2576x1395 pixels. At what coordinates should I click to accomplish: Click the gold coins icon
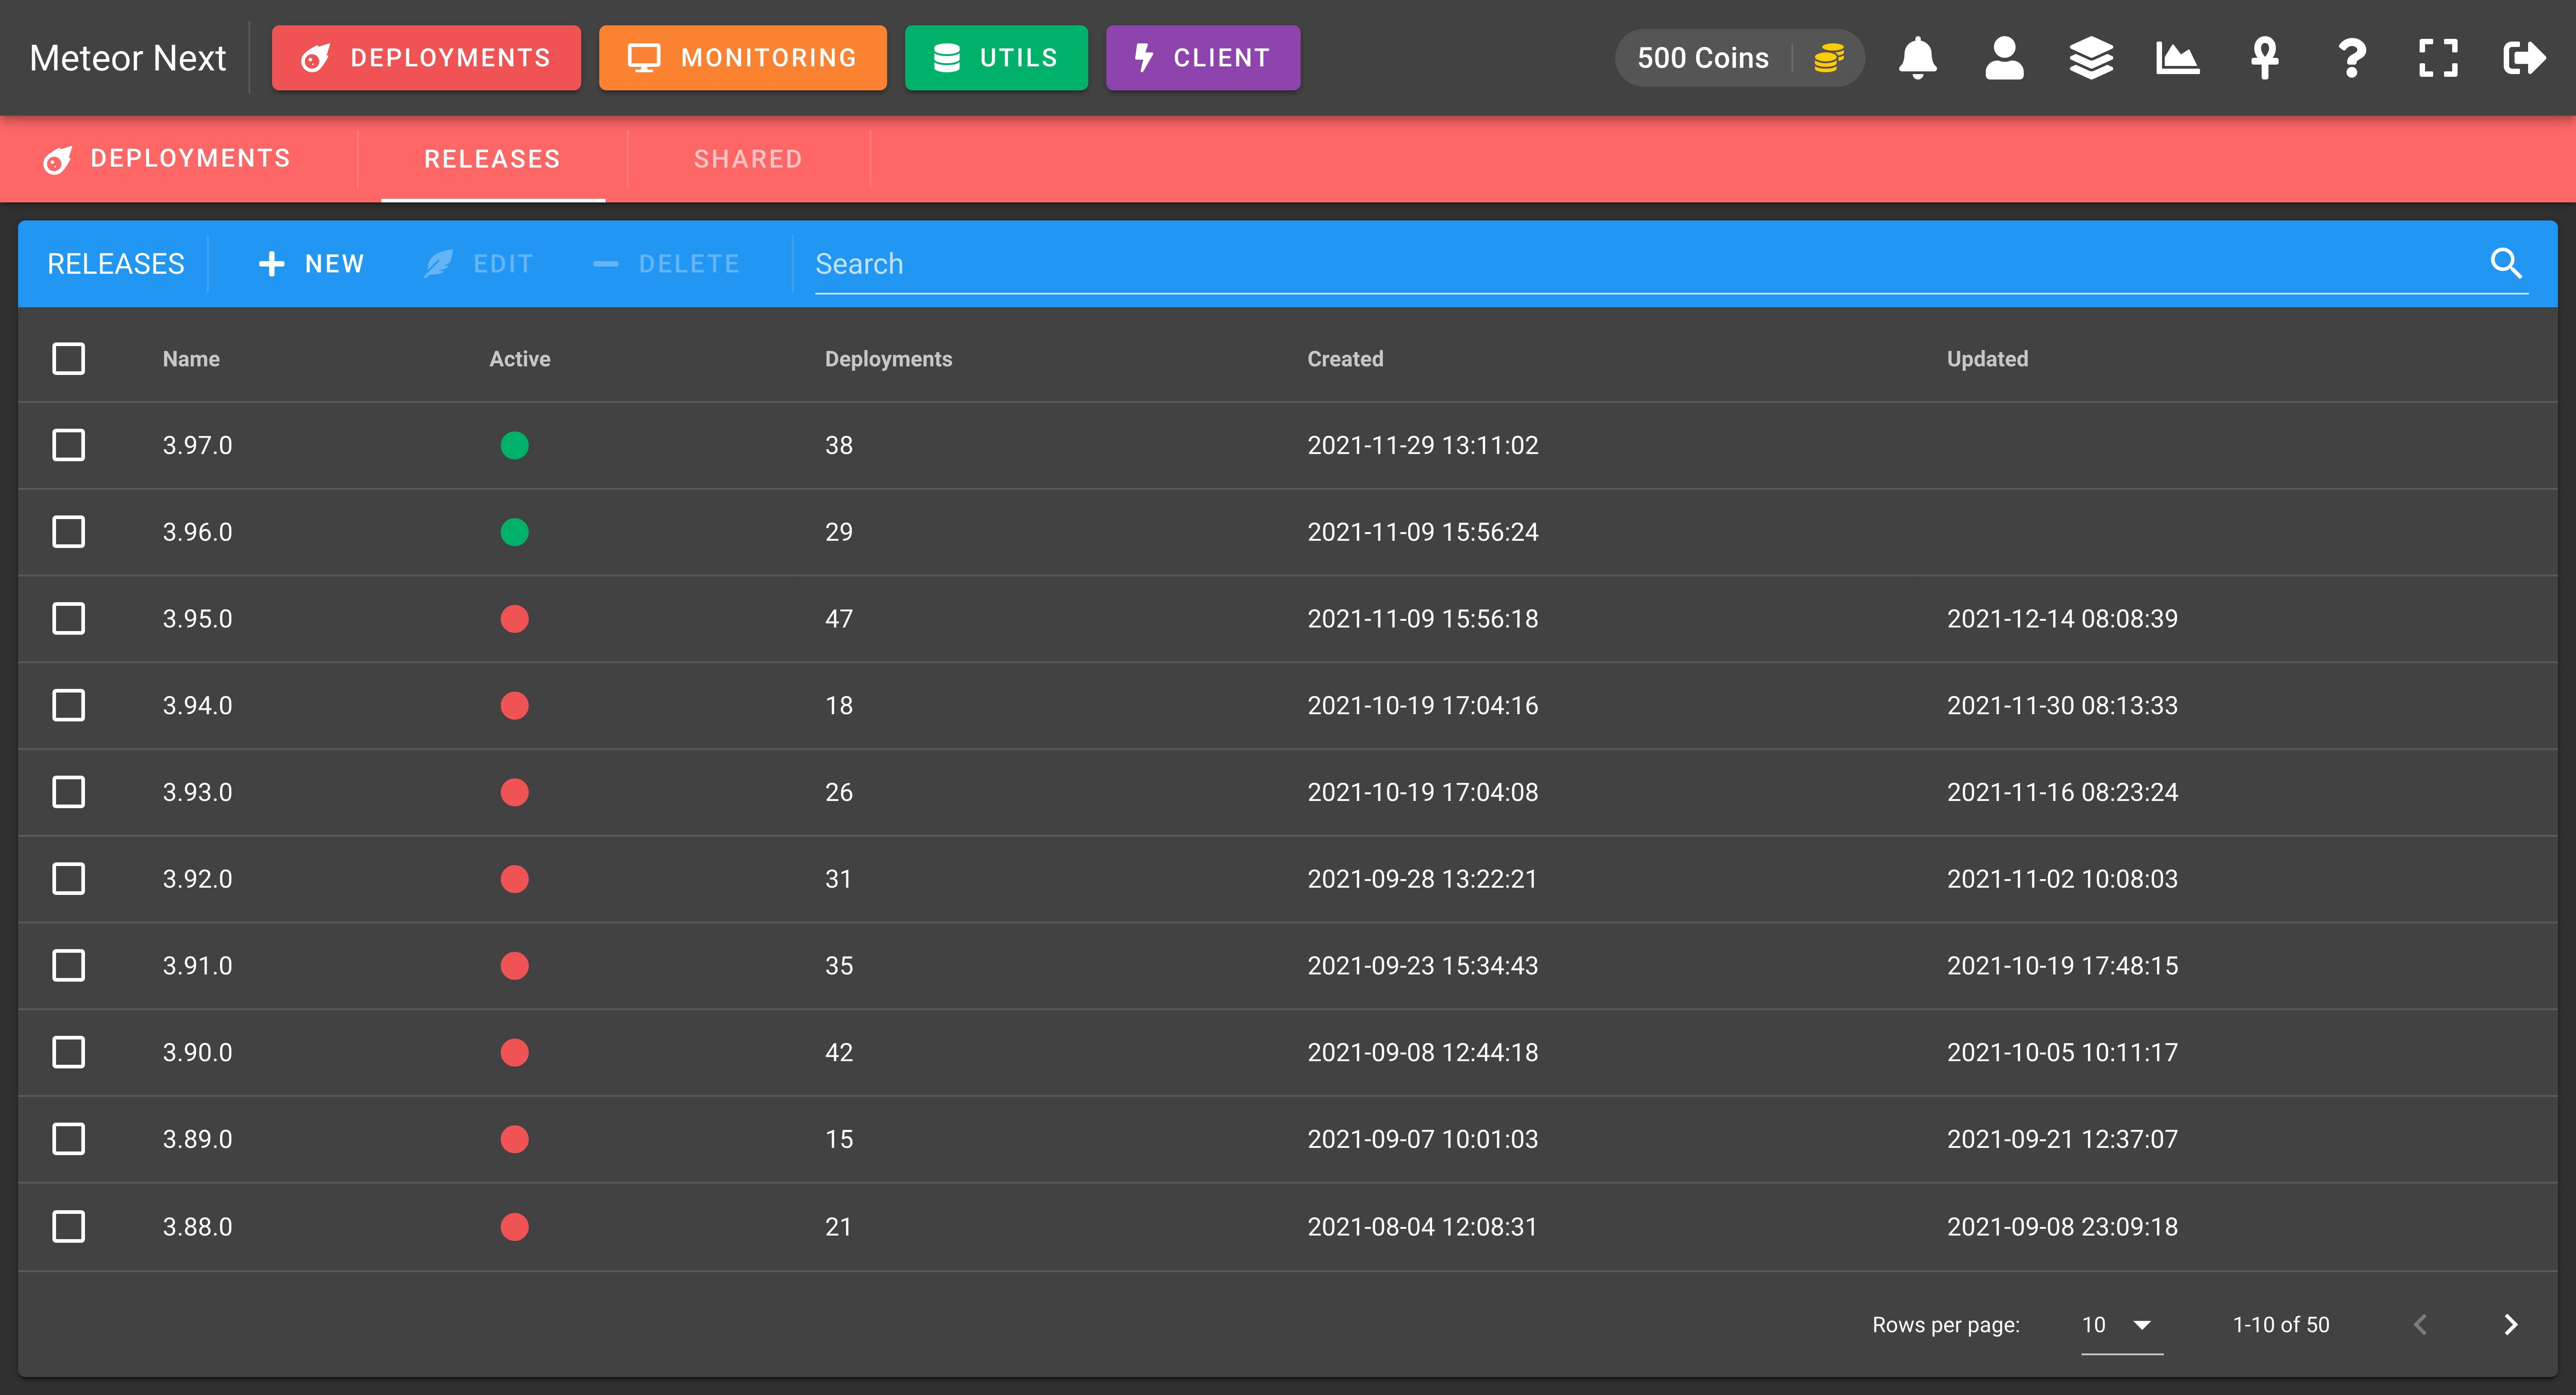point(1828,58)
